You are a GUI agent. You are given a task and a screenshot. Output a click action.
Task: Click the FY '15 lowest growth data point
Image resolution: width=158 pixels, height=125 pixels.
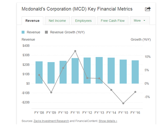click(x=123, y=103)
